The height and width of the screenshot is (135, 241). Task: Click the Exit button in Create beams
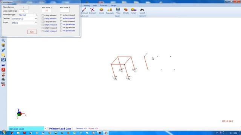click(32, 32)
